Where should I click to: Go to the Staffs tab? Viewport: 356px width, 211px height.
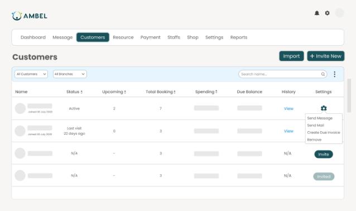pyautogui.click(x=174, y=37)
